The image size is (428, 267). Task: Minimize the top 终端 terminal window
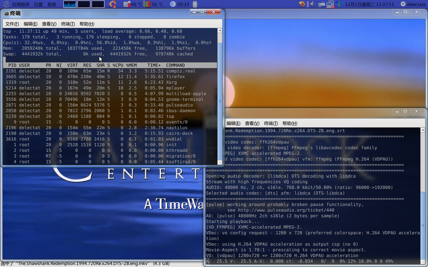[x=194, y=12]
